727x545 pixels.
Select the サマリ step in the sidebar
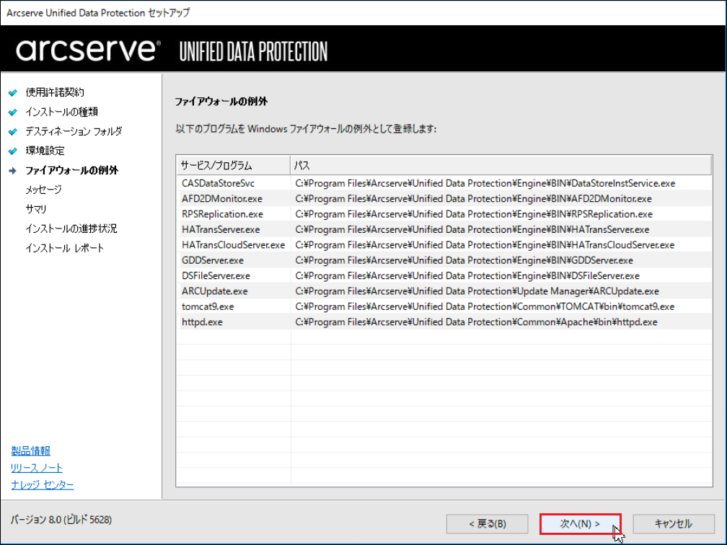coord(36,209)
